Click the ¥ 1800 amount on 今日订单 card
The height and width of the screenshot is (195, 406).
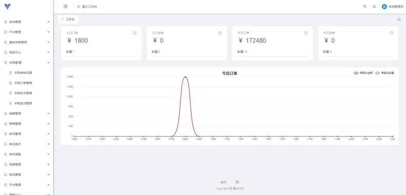coord(77,41)
